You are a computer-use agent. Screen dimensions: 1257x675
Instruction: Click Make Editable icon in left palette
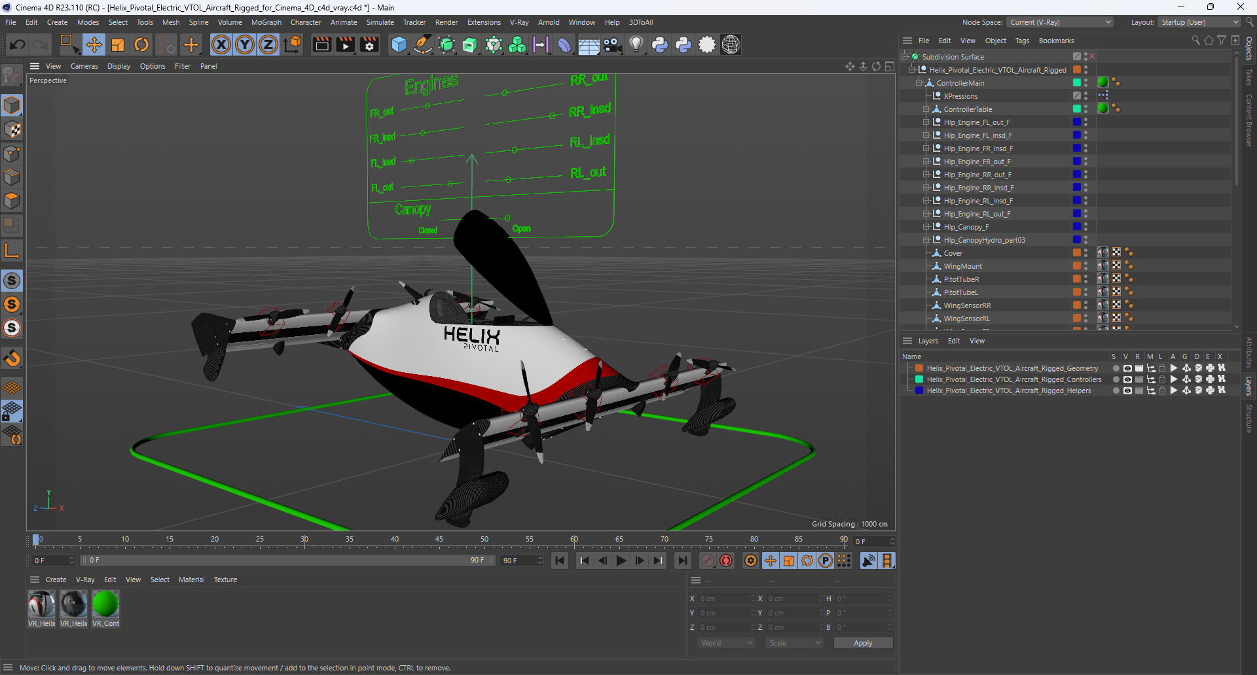[11, 77]
